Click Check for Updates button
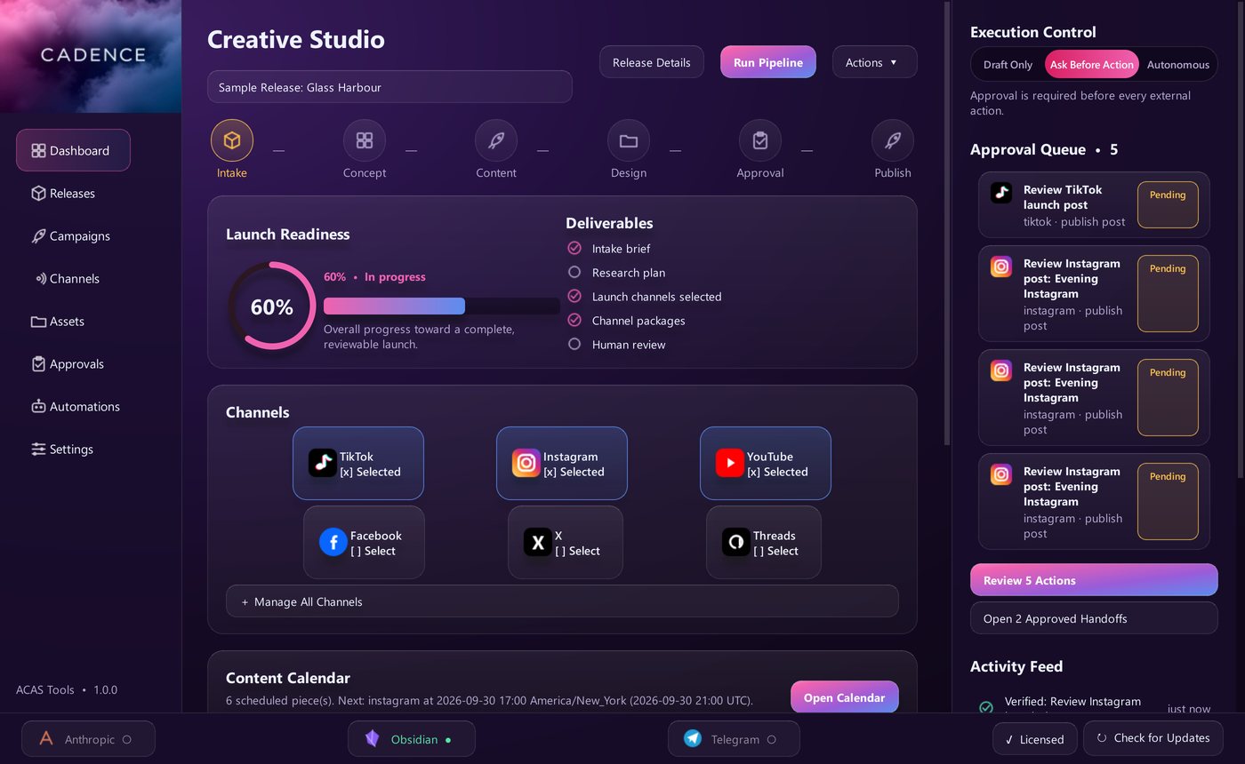 1153,738
